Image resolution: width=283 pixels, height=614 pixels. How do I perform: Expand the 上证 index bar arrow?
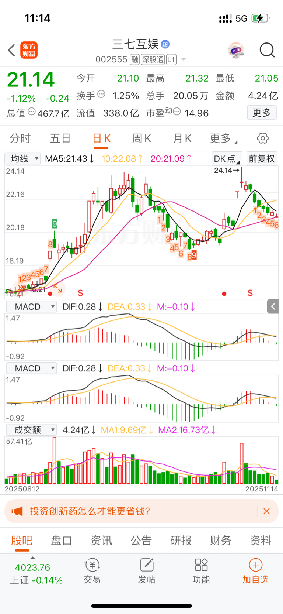coord(32,558)
